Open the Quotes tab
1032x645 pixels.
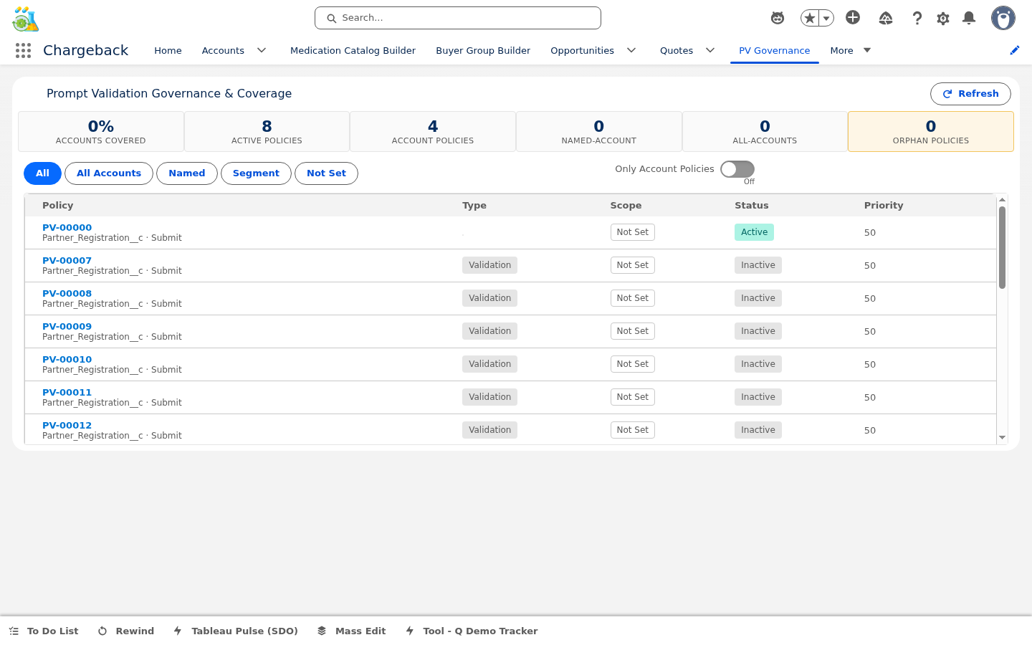(x=677, y=50)
